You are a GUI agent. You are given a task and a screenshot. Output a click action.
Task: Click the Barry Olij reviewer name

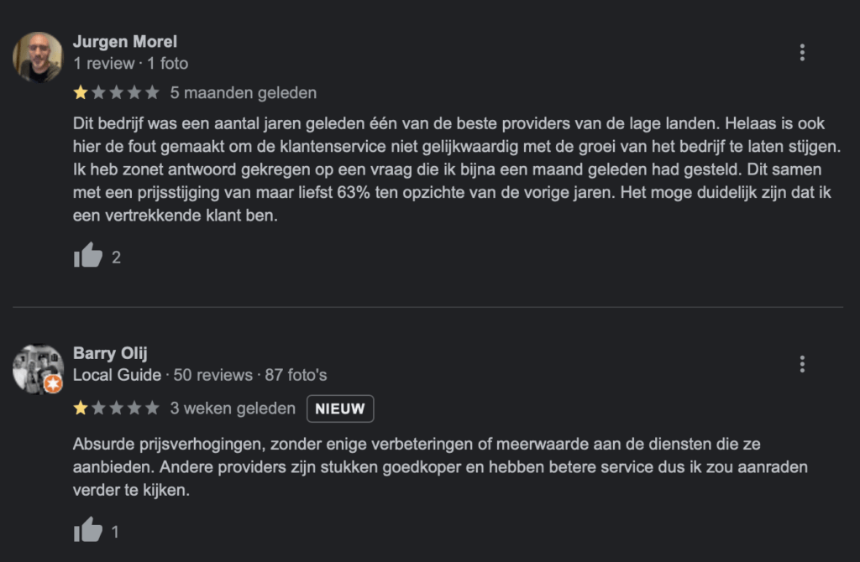click(x=110, y=353)
